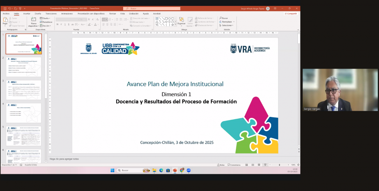379x191 pixels.
Task: Select the five-point Star shape
Action: [x=173, y=24]
